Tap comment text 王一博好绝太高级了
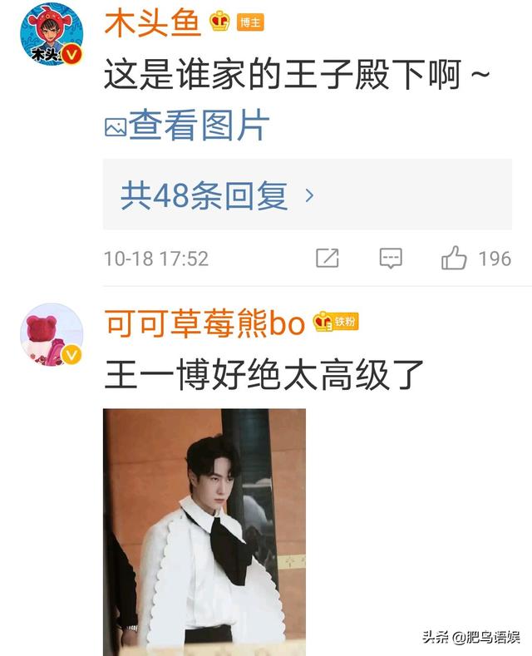The width and height of the screenshot is (532, 656). pos(264,375)
